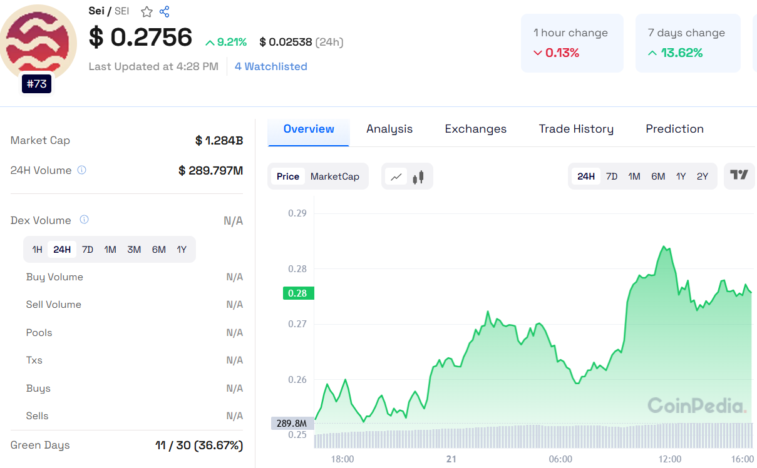Open the Prediction tab
This screenshot has width=757, height=468.
[x=675, y=129]
